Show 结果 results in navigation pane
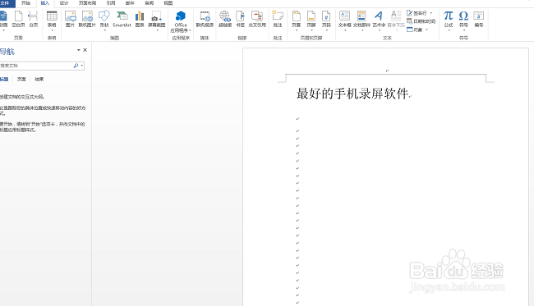Viewport: 534px width, 306px height. (39, 80)
